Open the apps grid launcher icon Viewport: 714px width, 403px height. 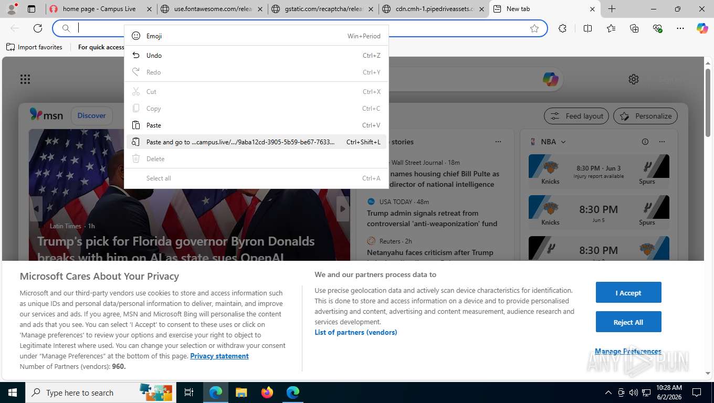click(x=25, y=79)
